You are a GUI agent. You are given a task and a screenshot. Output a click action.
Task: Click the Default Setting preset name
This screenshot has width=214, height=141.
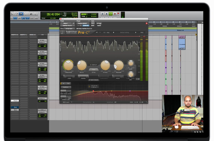[x=124, y=32]
